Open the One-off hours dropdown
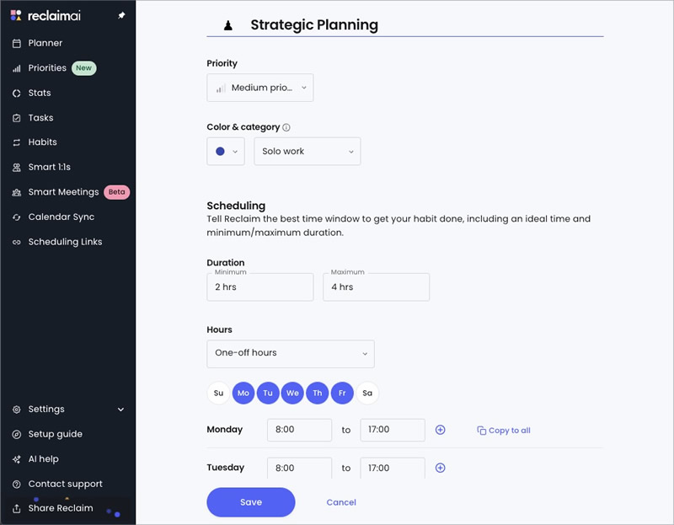674x525 pixels. point(291,354)
